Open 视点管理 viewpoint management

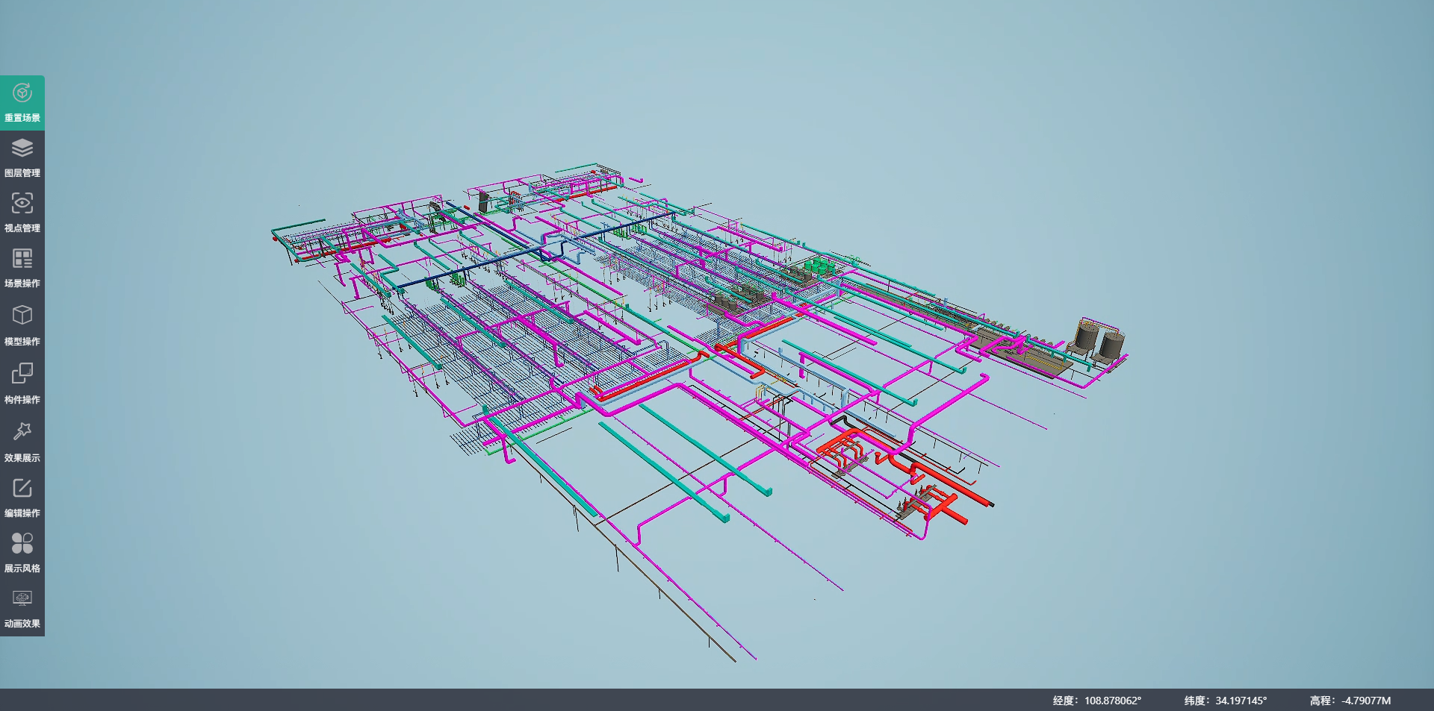tap(22, 213)
